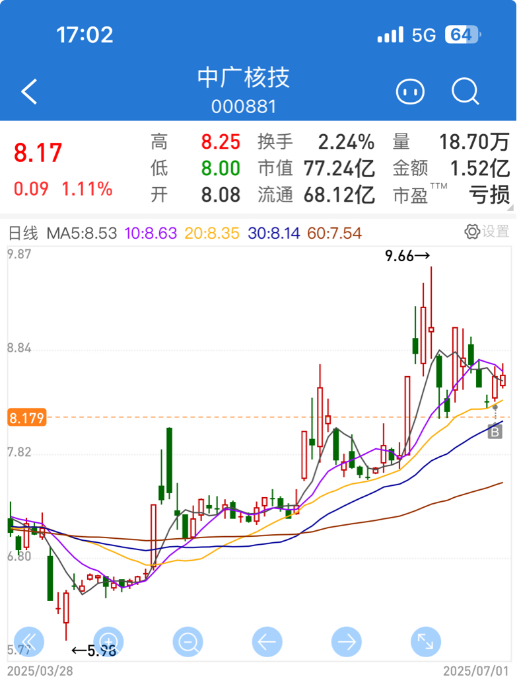Open stock search magnifier icon

coord(465,91)
